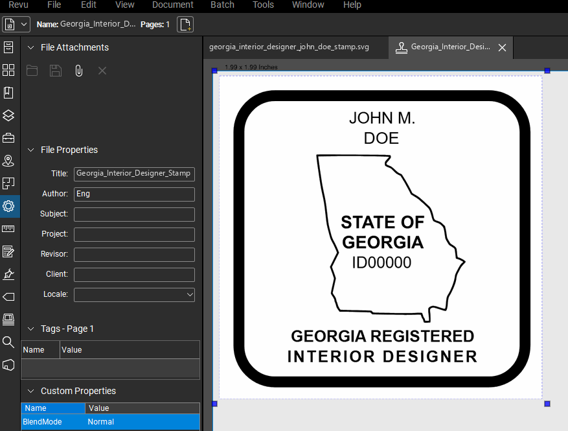Click Custom Properties Name column header
Screen dimensions: 568x431
coord(53,408)
